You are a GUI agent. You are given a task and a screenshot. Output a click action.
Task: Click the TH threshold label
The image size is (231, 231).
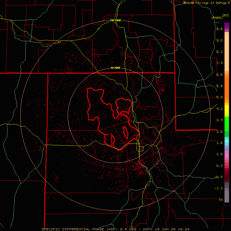pos(220,200)
